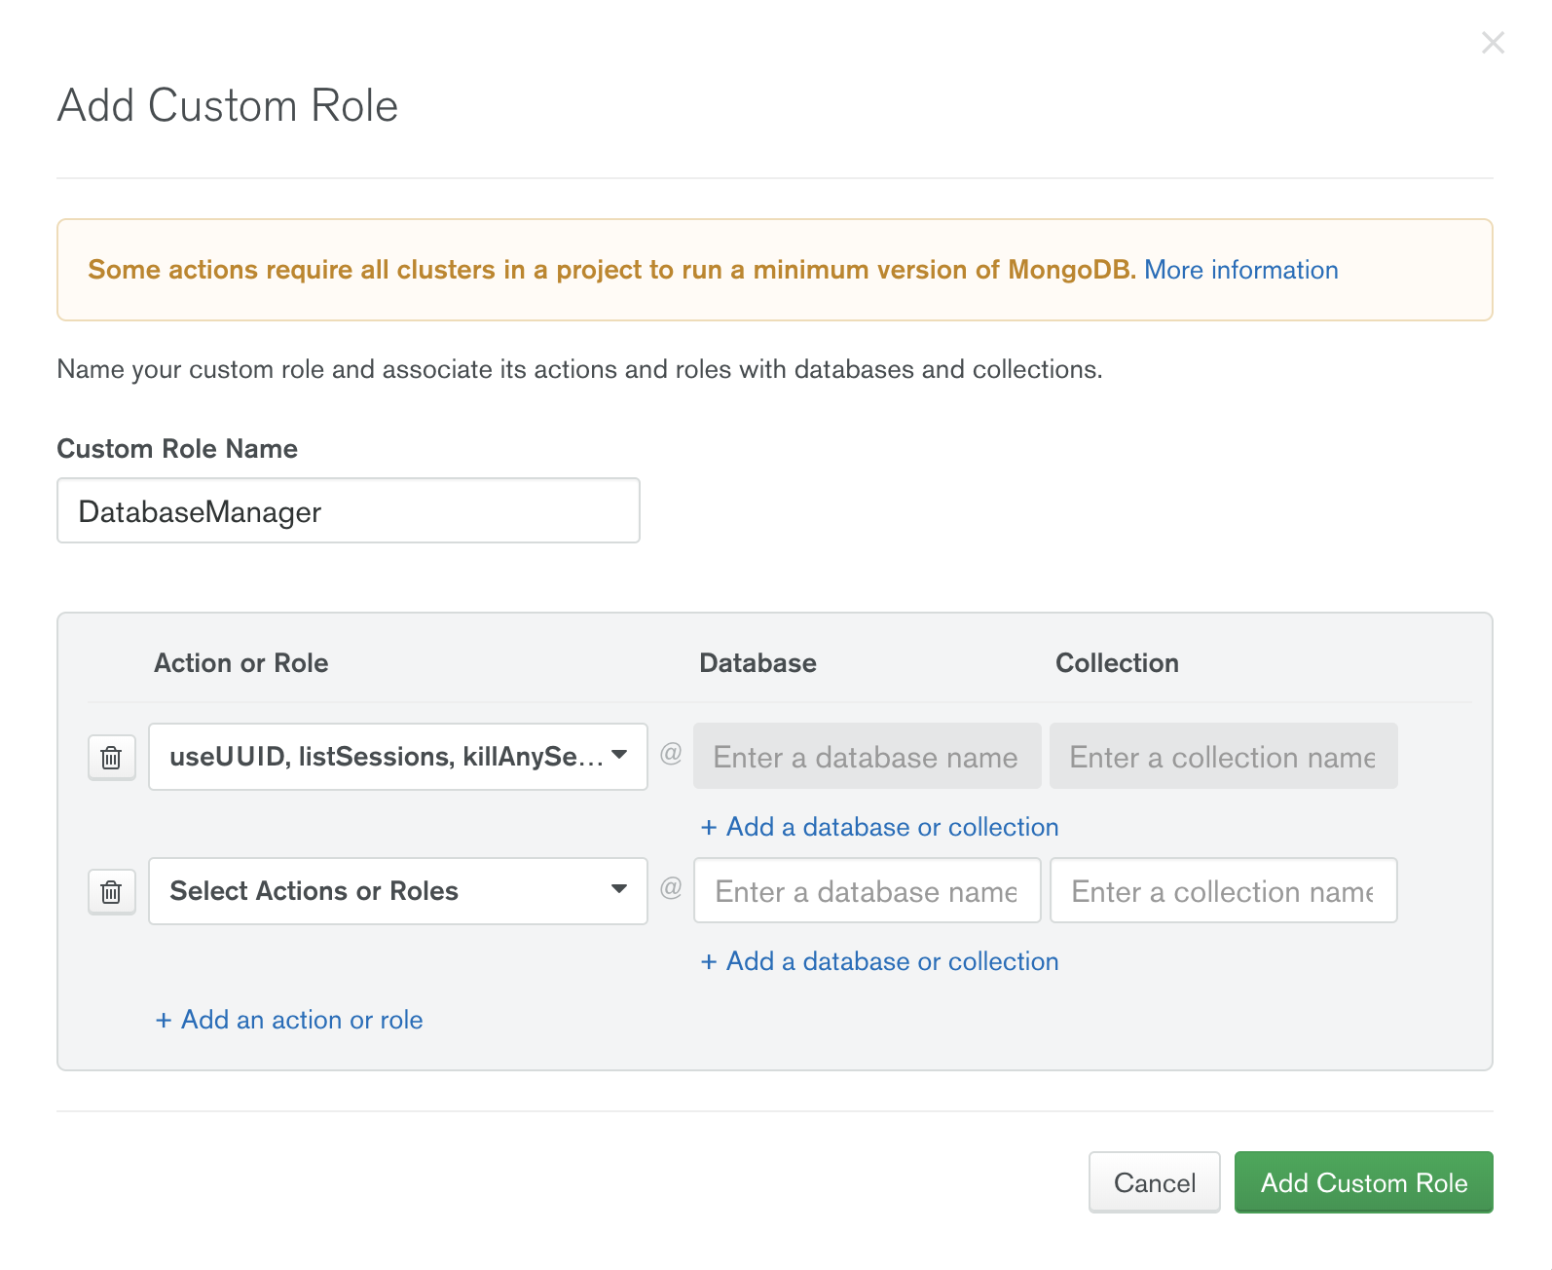Click the Add Custom Role dialog title
This screenshot has width=1552, height=1270.
coord(228,105)
